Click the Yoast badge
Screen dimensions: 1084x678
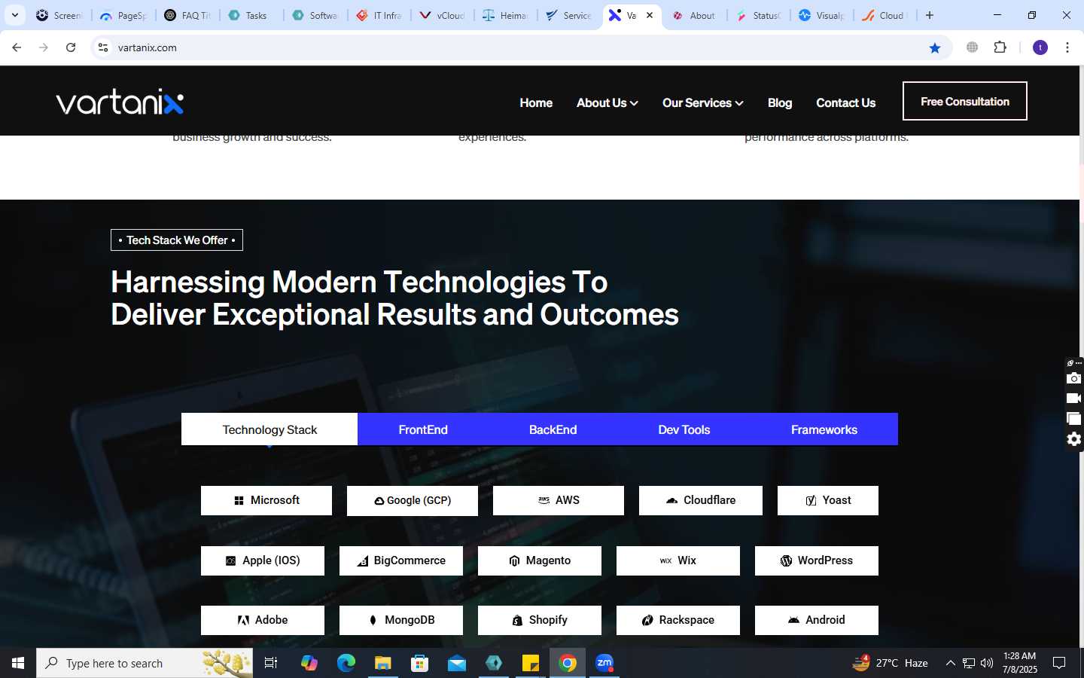(828, 500)
